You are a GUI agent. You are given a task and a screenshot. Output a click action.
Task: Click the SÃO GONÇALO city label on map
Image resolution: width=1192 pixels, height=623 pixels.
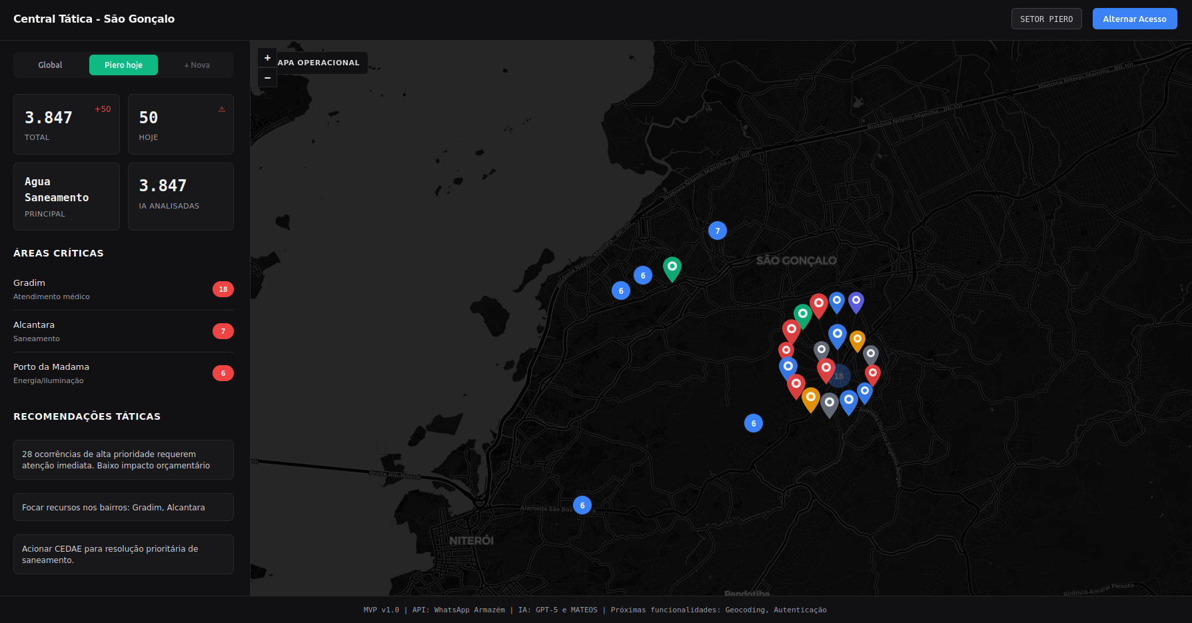pos(796,261)
